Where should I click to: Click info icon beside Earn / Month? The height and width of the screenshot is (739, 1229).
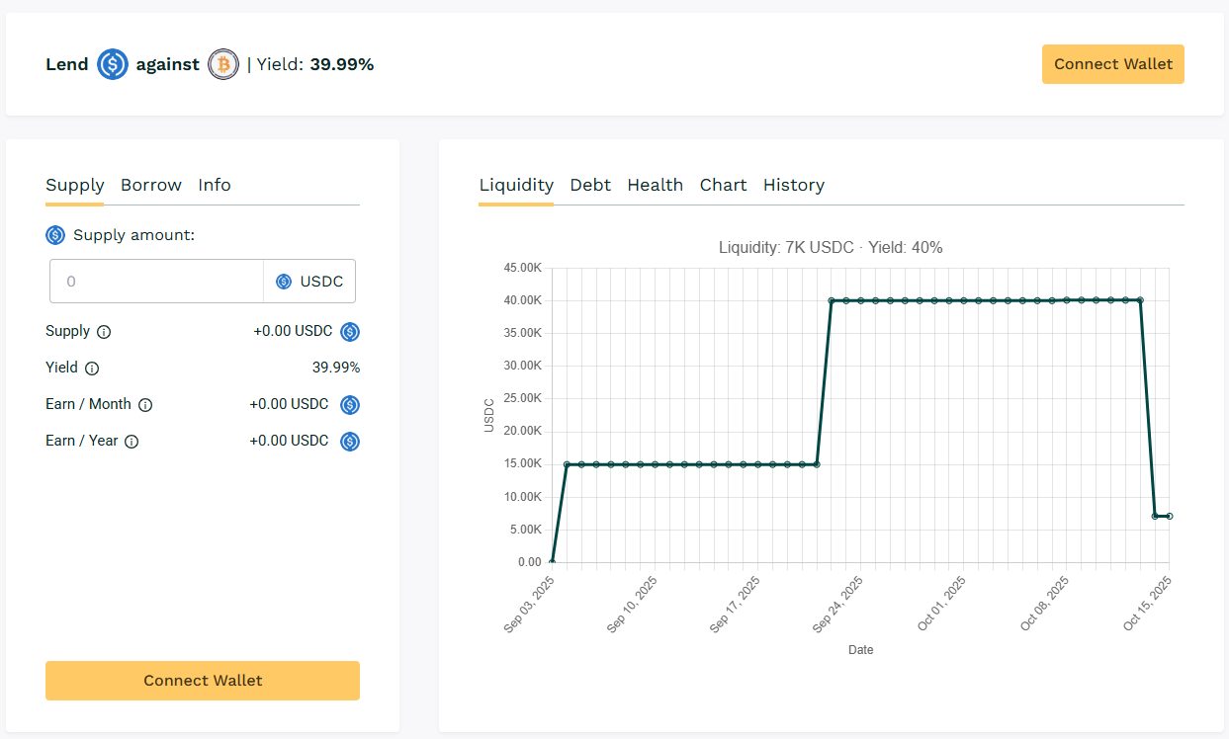(x=145, y=405)
